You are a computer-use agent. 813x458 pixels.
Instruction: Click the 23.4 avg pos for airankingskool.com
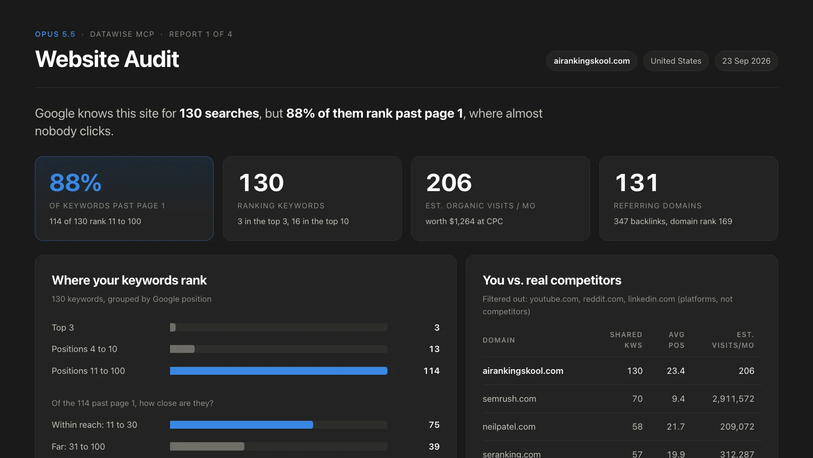[676, 371]
